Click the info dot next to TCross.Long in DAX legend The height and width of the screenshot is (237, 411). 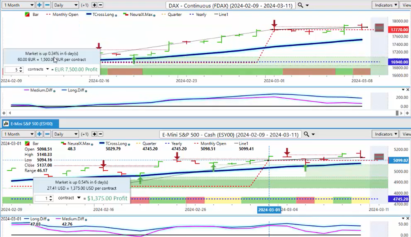(116, 15)
